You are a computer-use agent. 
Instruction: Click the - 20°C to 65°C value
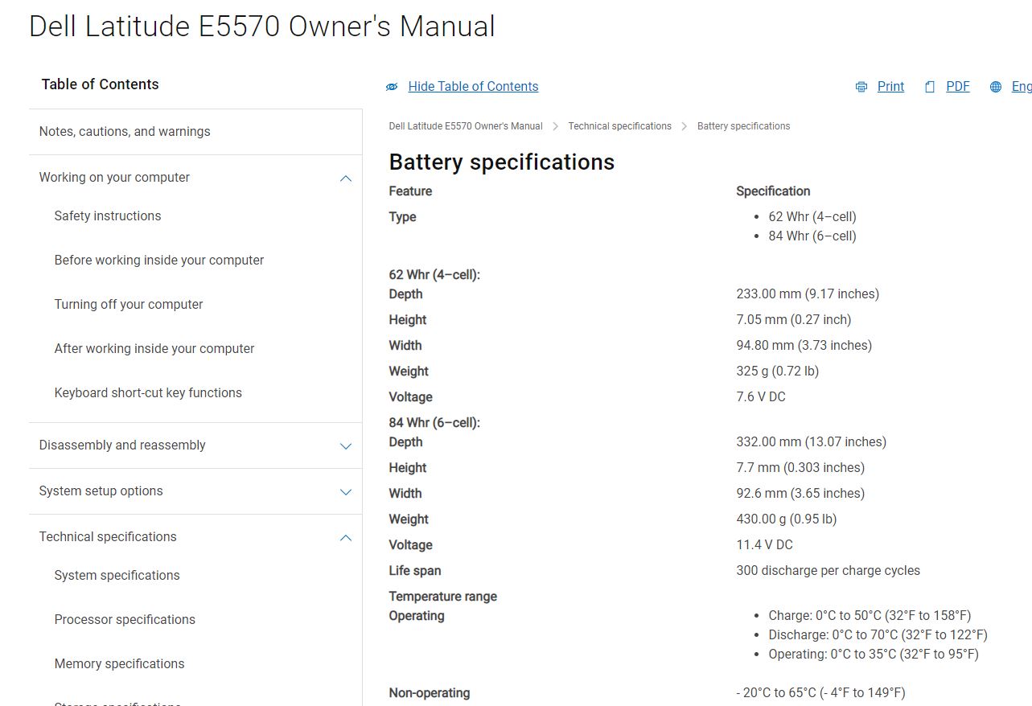click(820, 693)
